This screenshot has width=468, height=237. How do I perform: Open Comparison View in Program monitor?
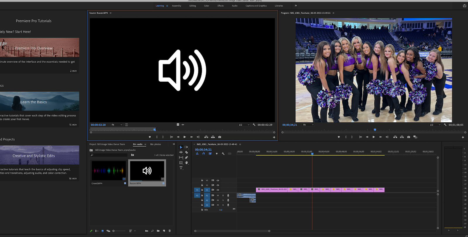pos(415,137)
